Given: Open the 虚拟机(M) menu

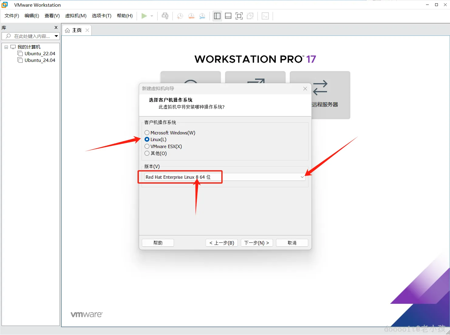Looking at the screenshot, I should click(76, 16).
